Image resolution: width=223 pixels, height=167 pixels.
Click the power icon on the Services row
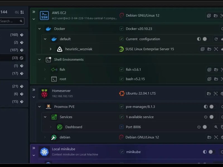coord(206,117)
